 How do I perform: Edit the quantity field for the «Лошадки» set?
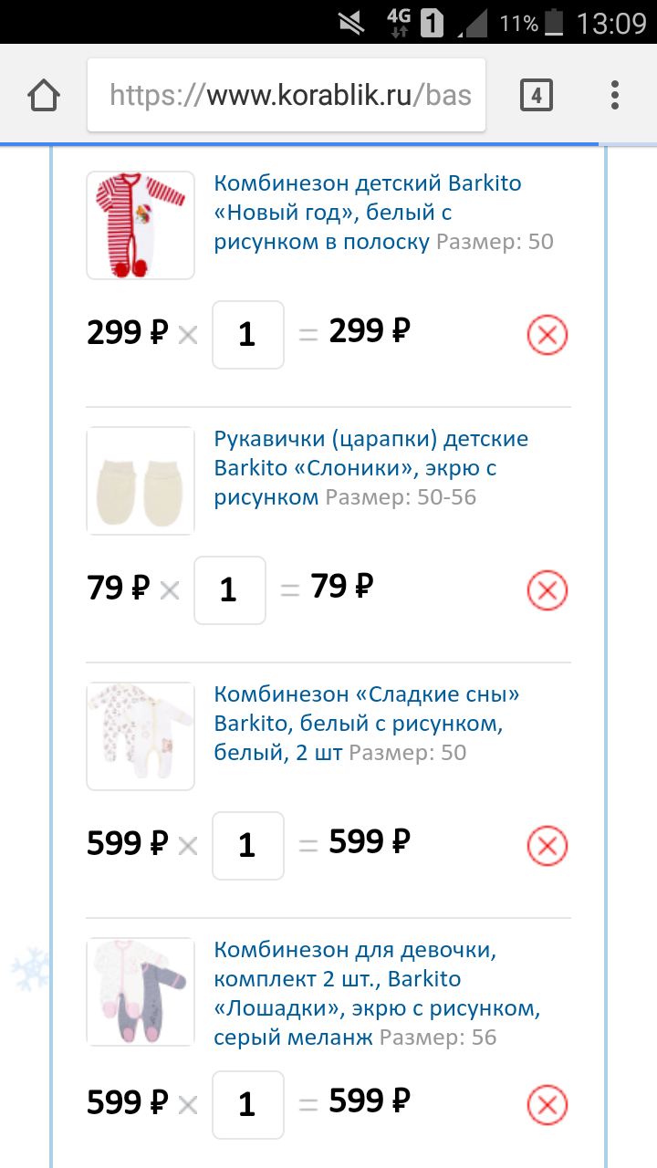click(x=248, y=1105)
